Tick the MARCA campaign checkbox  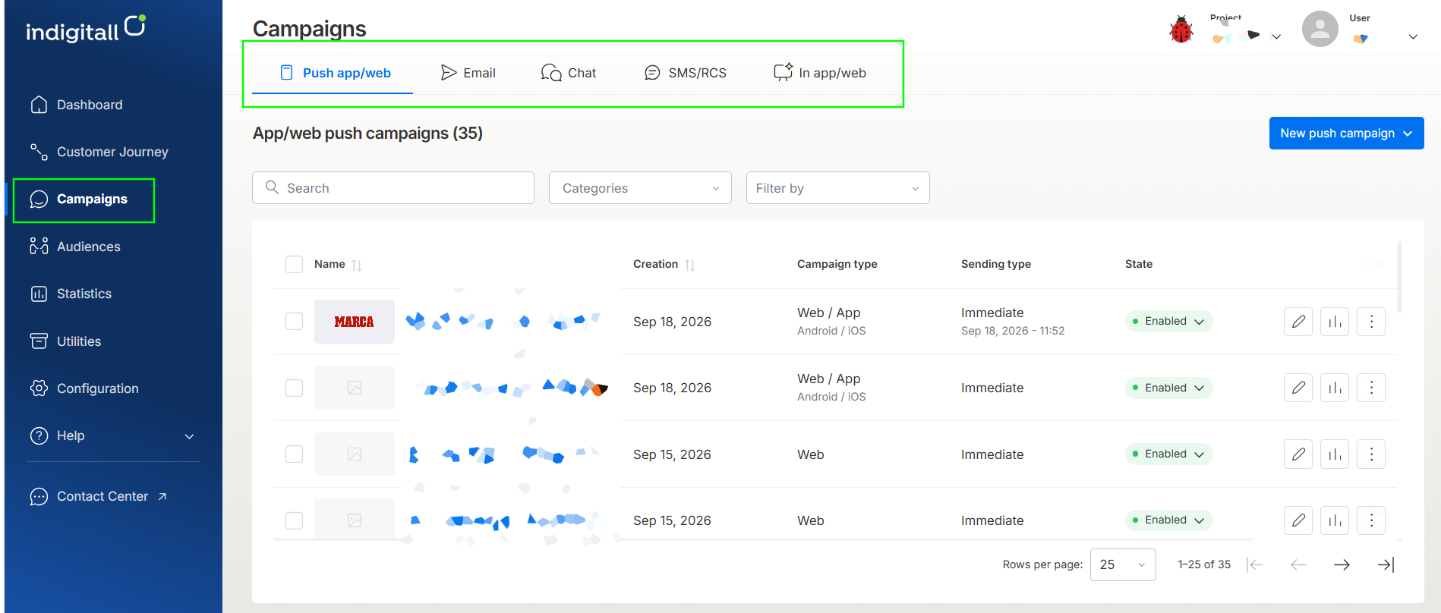[294, 322]
